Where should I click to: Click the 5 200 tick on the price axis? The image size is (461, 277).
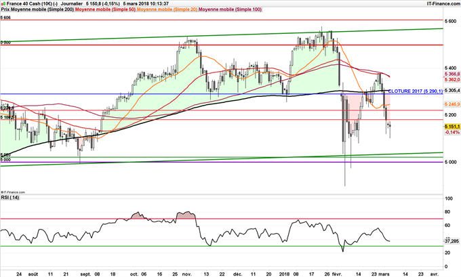click(450, 115)
